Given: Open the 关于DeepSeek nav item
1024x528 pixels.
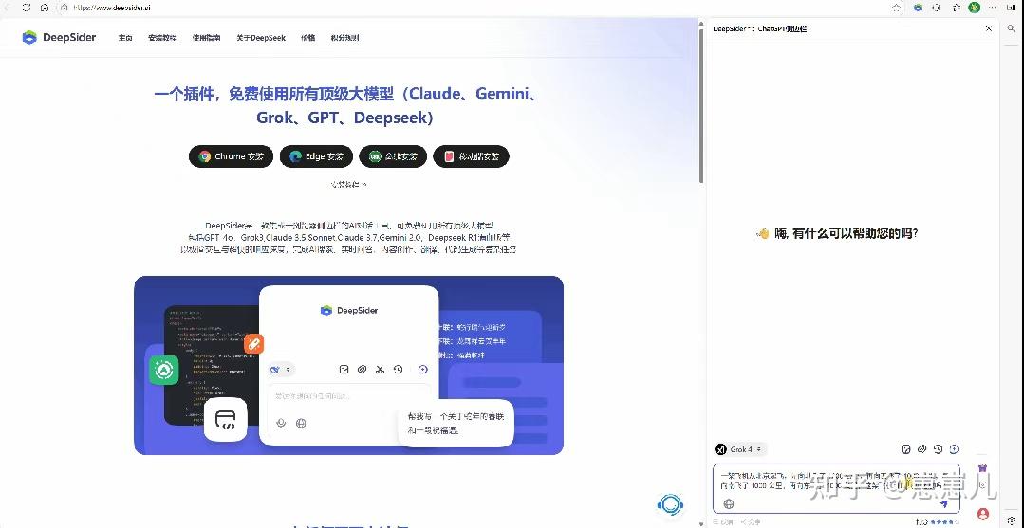Looking at the screenshot, I should click(x=261, y=38).
